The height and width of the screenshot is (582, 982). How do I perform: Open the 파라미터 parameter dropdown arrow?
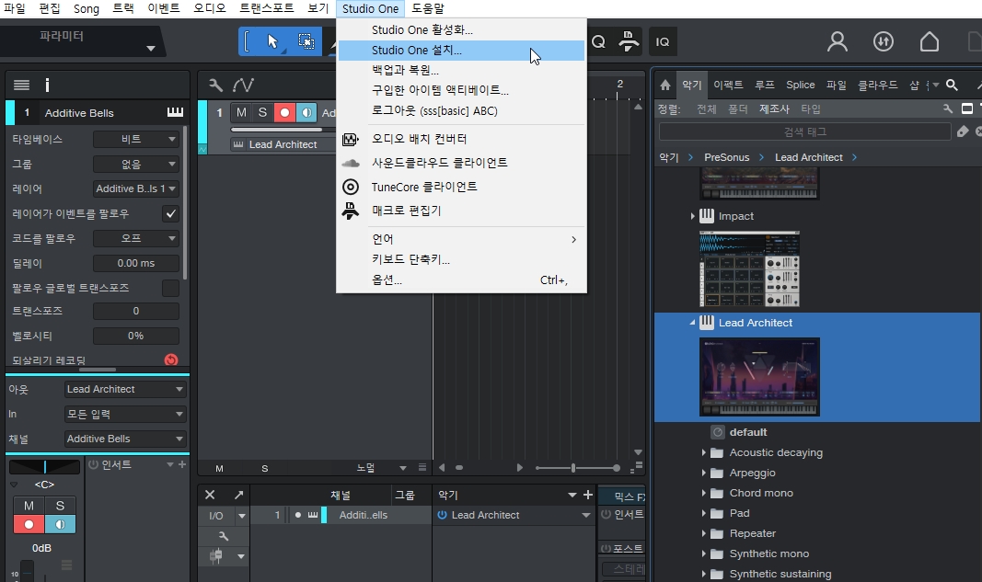tap(150, 48)
